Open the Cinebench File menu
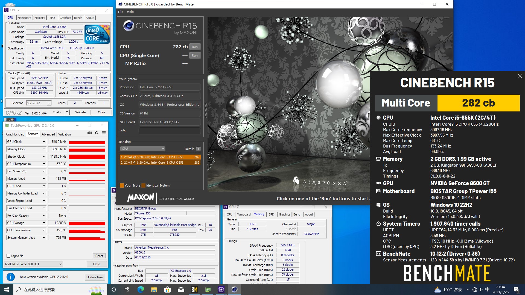This screenshot has height=295, width=525. [121, 12]
